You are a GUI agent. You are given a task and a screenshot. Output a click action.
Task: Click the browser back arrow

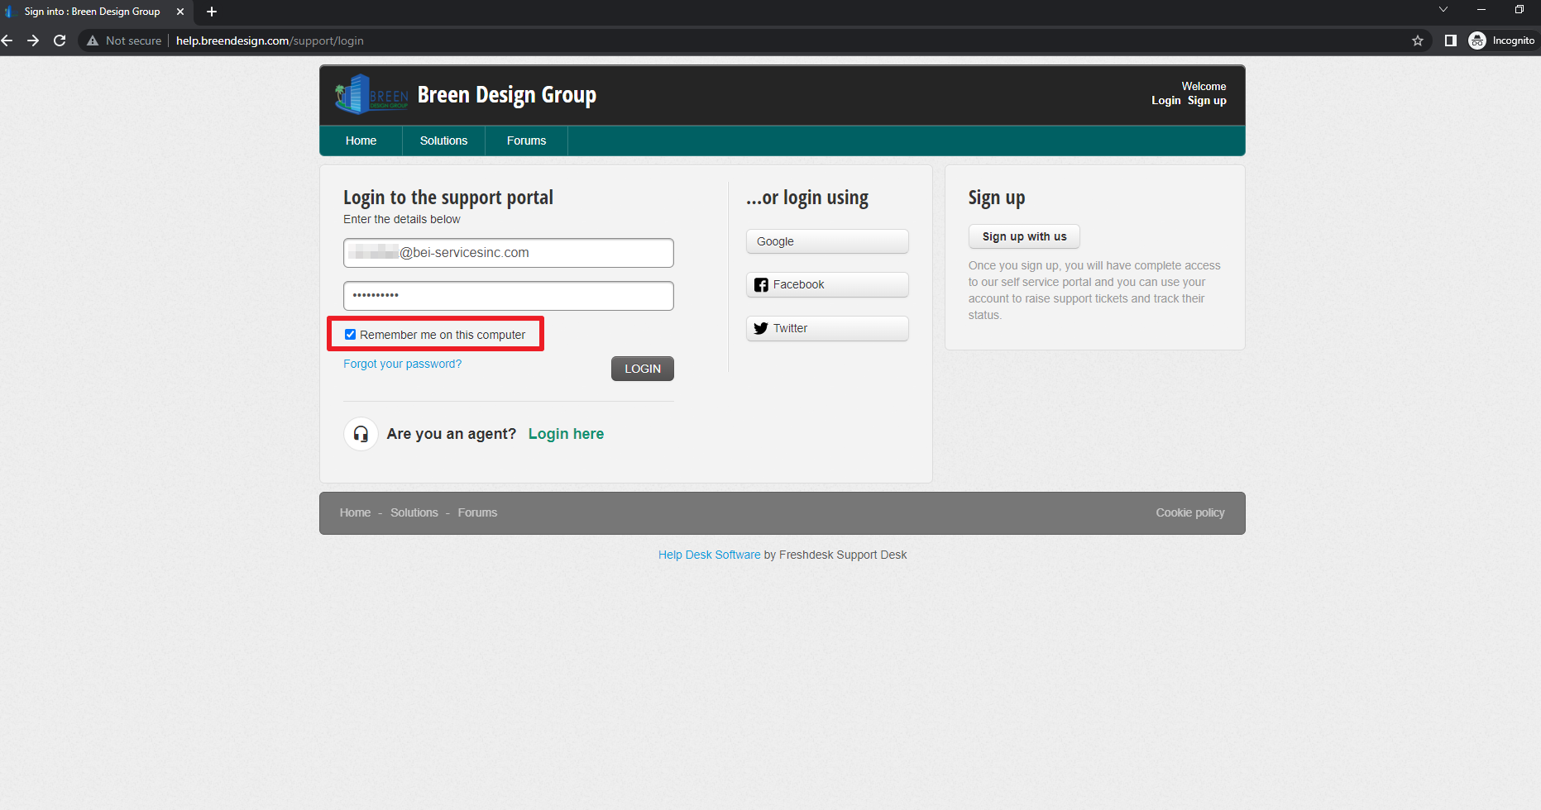coord(7,40)
